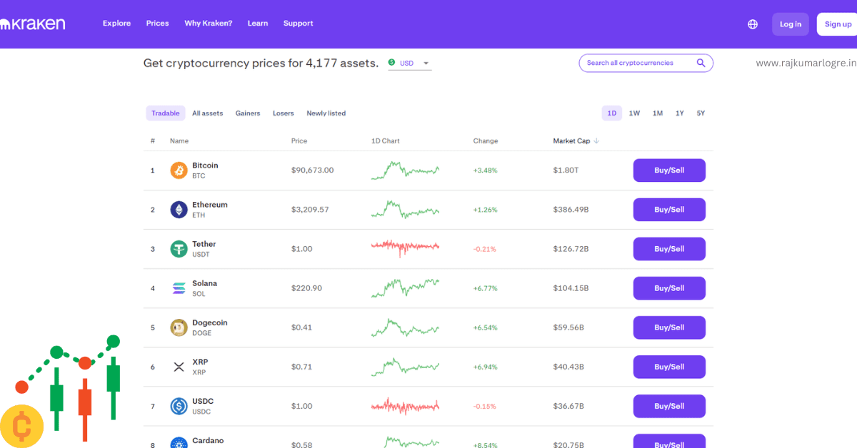Open the Prices menu
Screen dimensions: 857x448
click(157, 24)
